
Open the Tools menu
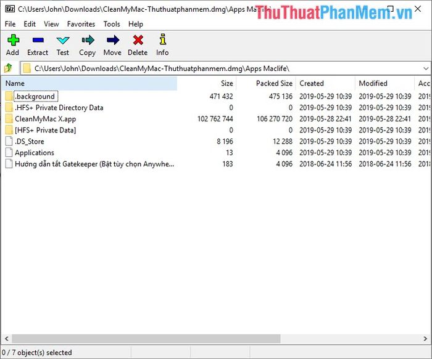click(x=112, y=24)
